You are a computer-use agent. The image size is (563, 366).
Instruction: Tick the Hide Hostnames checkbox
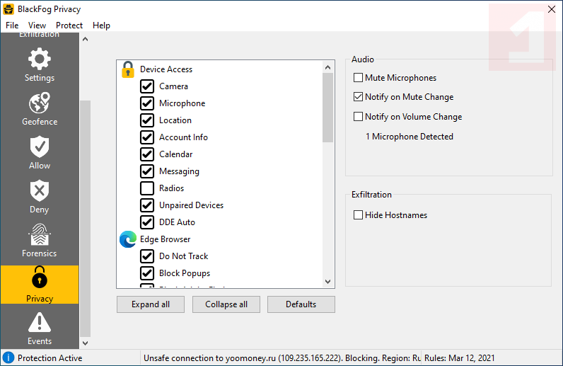point(358,215)
